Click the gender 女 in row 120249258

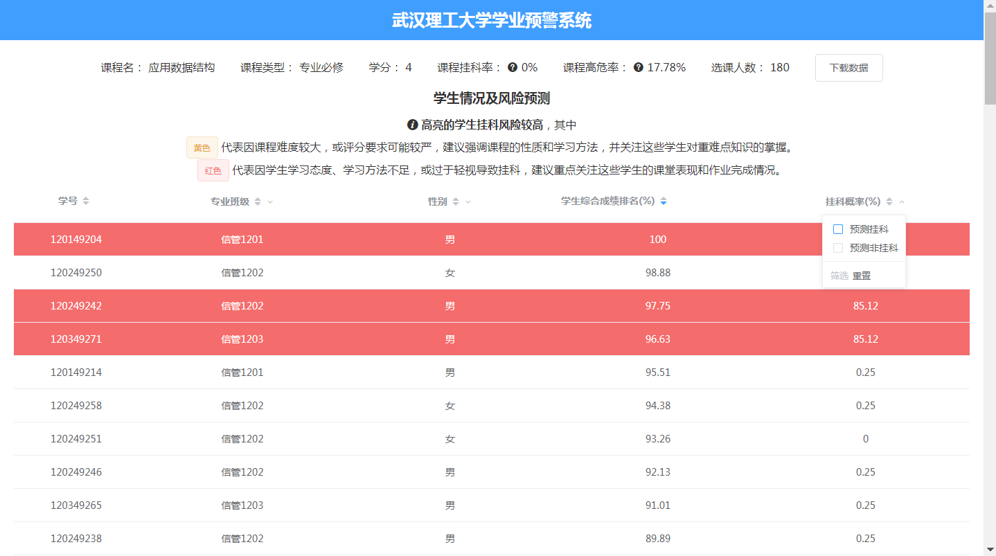point(450,406)
